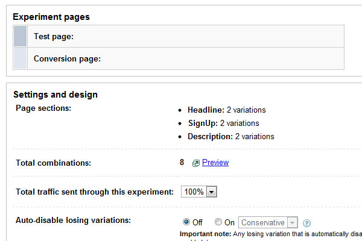Viewport: 362px width, 241px height.
Task: Open the Conservative dropdown
Action: click(268, 222)
